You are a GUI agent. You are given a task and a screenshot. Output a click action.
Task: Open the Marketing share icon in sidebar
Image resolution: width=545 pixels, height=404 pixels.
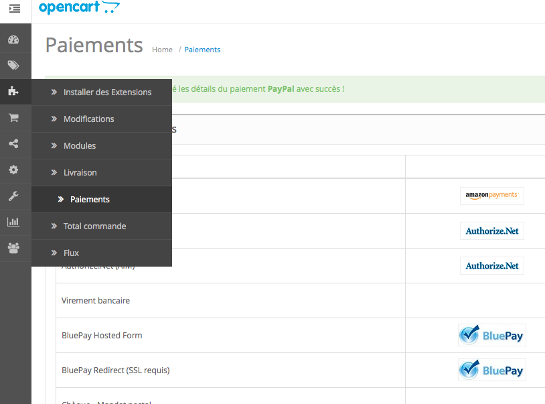coord(13,143)
